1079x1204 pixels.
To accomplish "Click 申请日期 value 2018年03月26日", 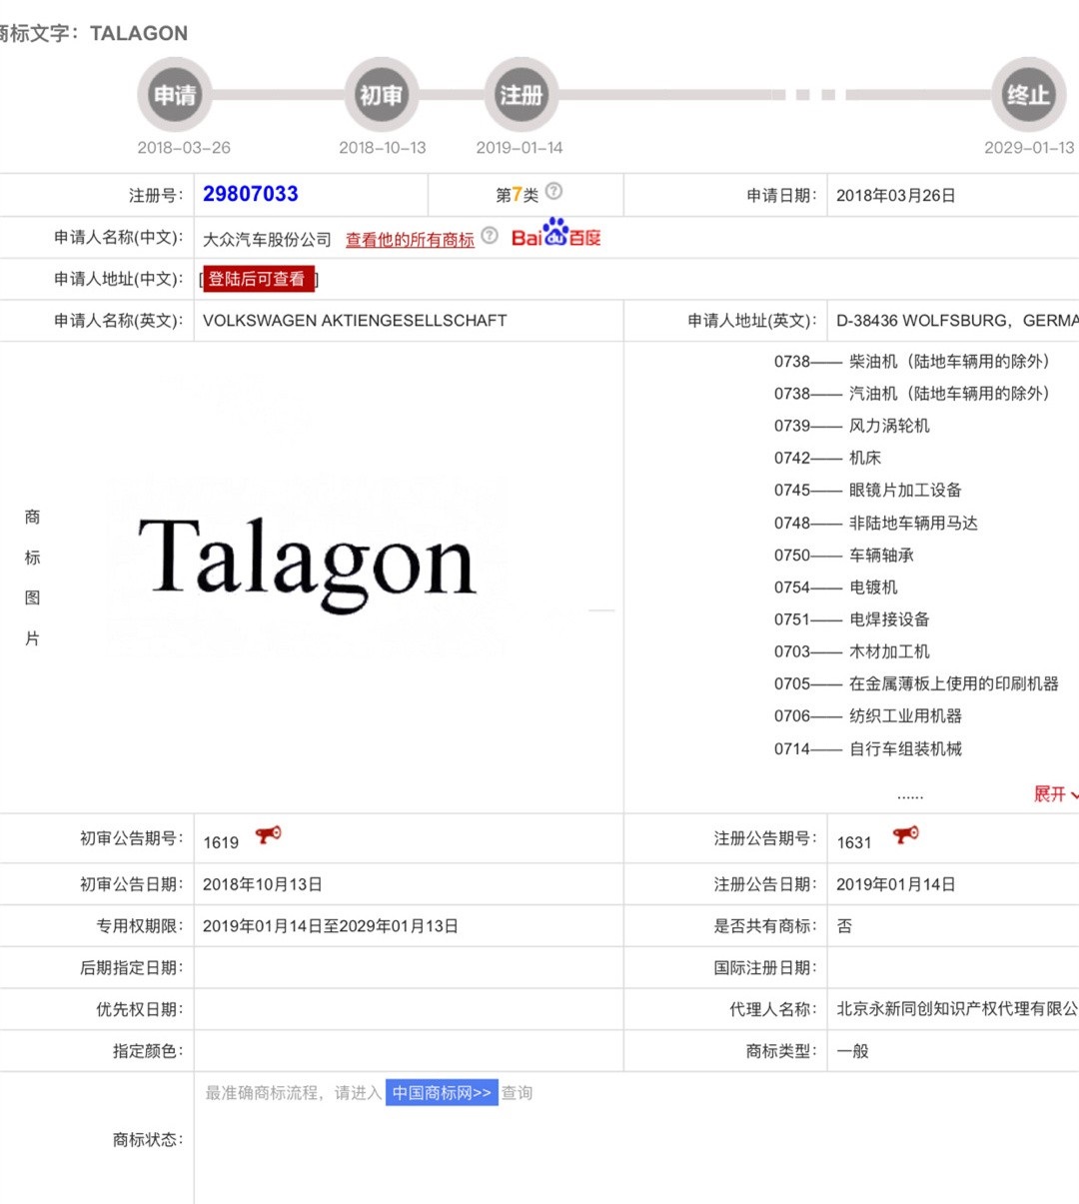I will coord(896,195).
